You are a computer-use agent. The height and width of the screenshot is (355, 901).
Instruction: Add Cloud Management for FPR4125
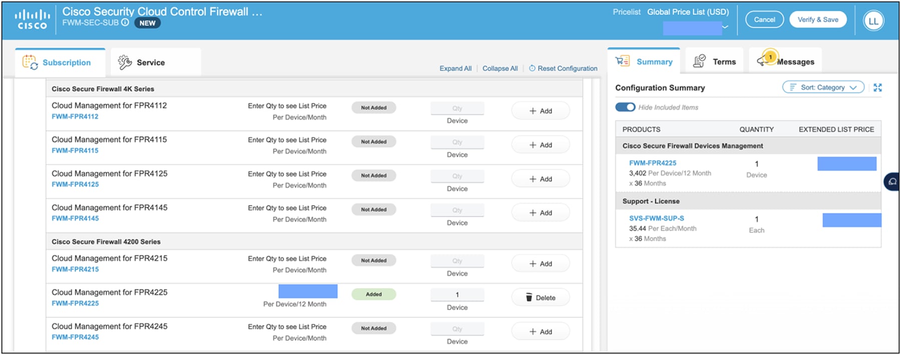point(541,179)
